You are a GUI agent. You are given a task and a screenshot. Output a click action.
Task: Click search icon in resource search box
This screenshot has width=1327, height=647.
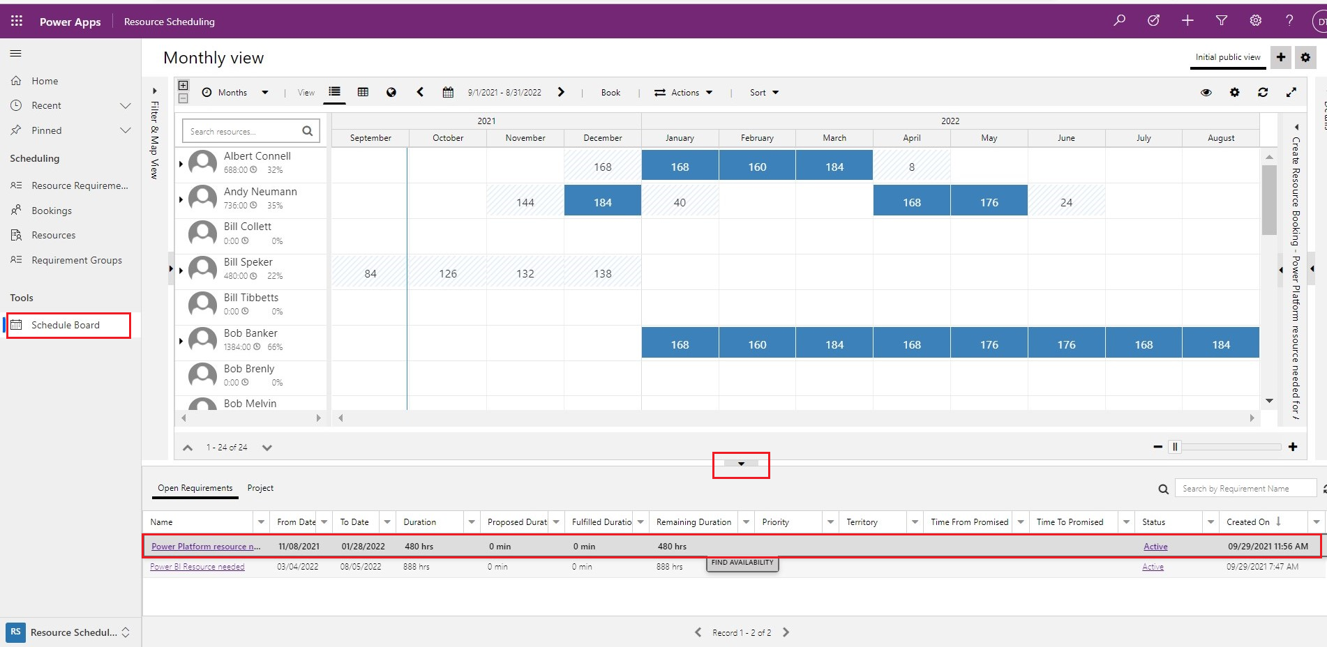coord(307,131)
